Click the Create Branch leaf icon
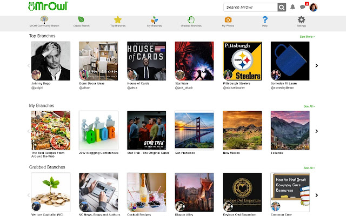 81,19
